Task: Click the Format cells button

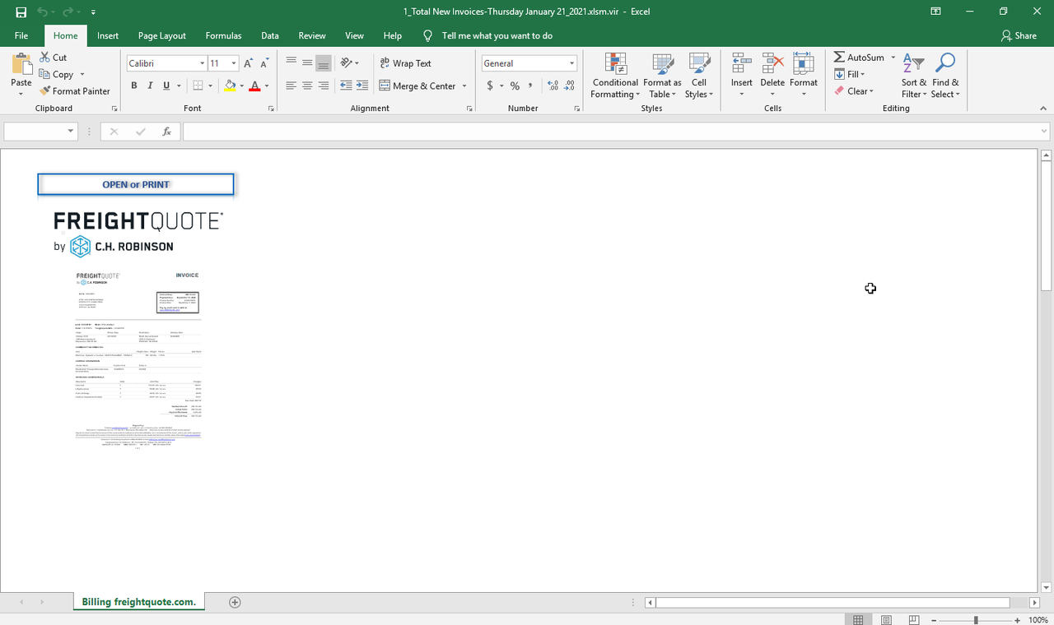Action: pyautogui.click(x=804, y=76)
